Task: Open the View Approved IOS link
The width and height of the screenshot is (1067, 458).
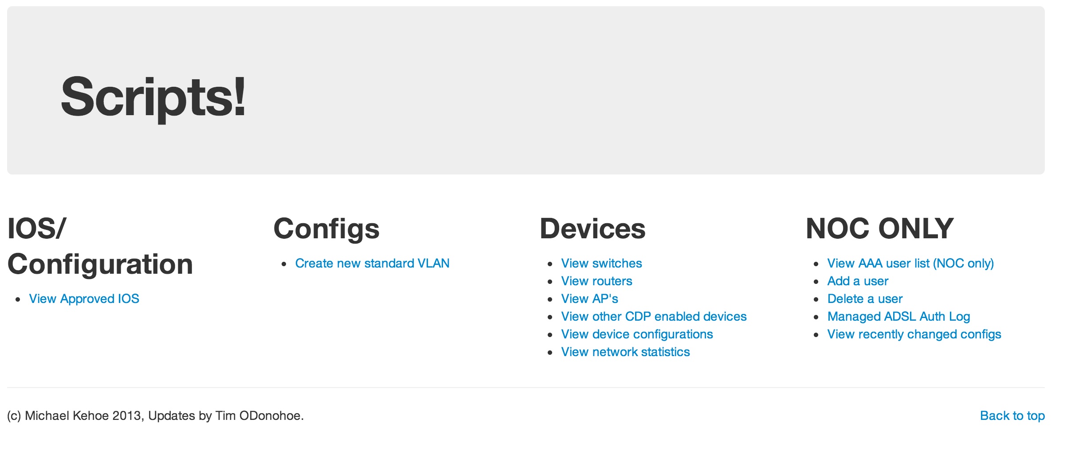Action: click(84, 299)
